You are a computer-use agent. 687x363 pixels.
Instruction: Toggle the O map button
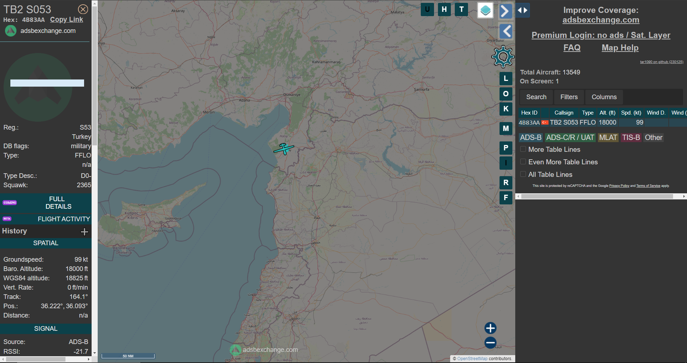[x=506, y=94]
